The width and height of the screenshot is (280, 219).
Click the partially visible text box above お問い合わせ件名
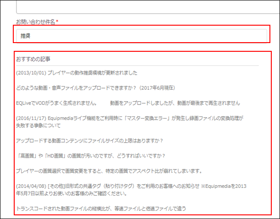[x=148, y=7]
